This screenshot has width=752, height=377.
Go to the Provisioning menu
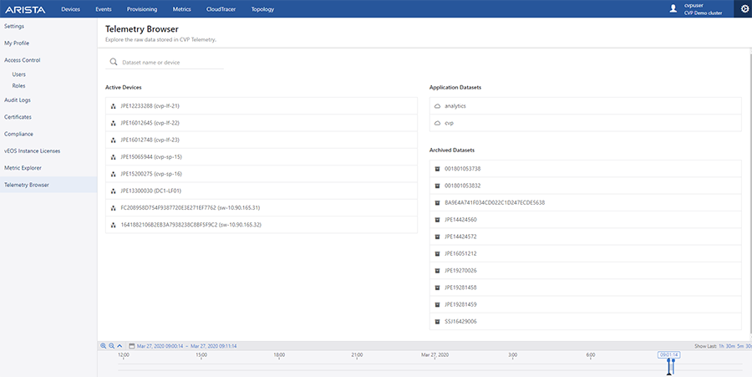(x=142, y=9)
